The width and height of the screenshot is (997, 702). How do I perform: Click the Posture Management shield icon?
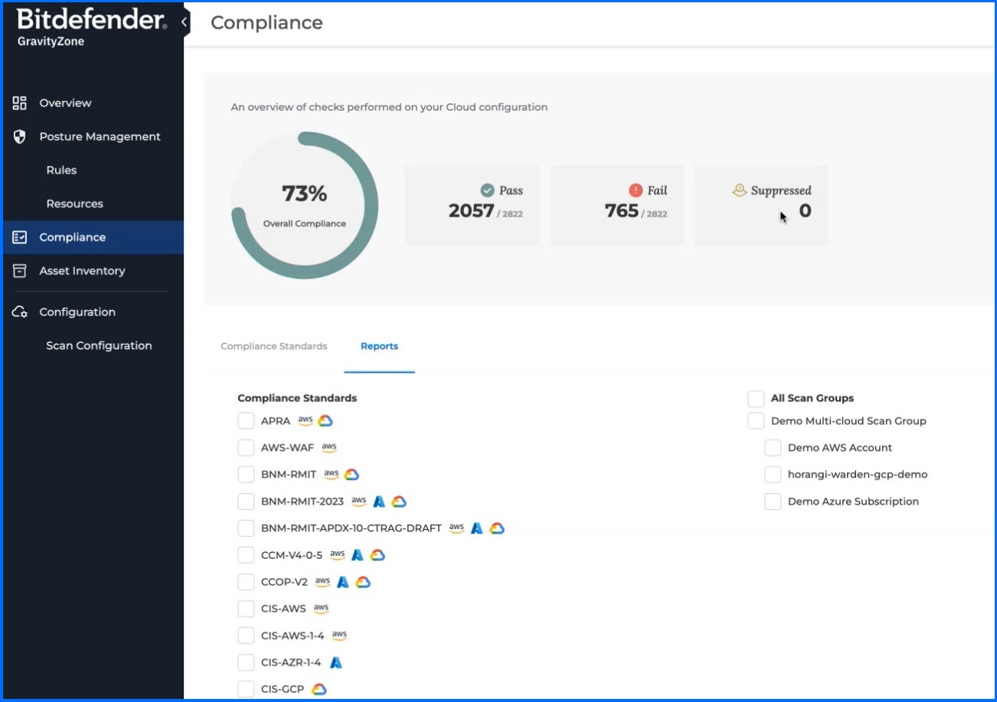[x=20, y=136]
